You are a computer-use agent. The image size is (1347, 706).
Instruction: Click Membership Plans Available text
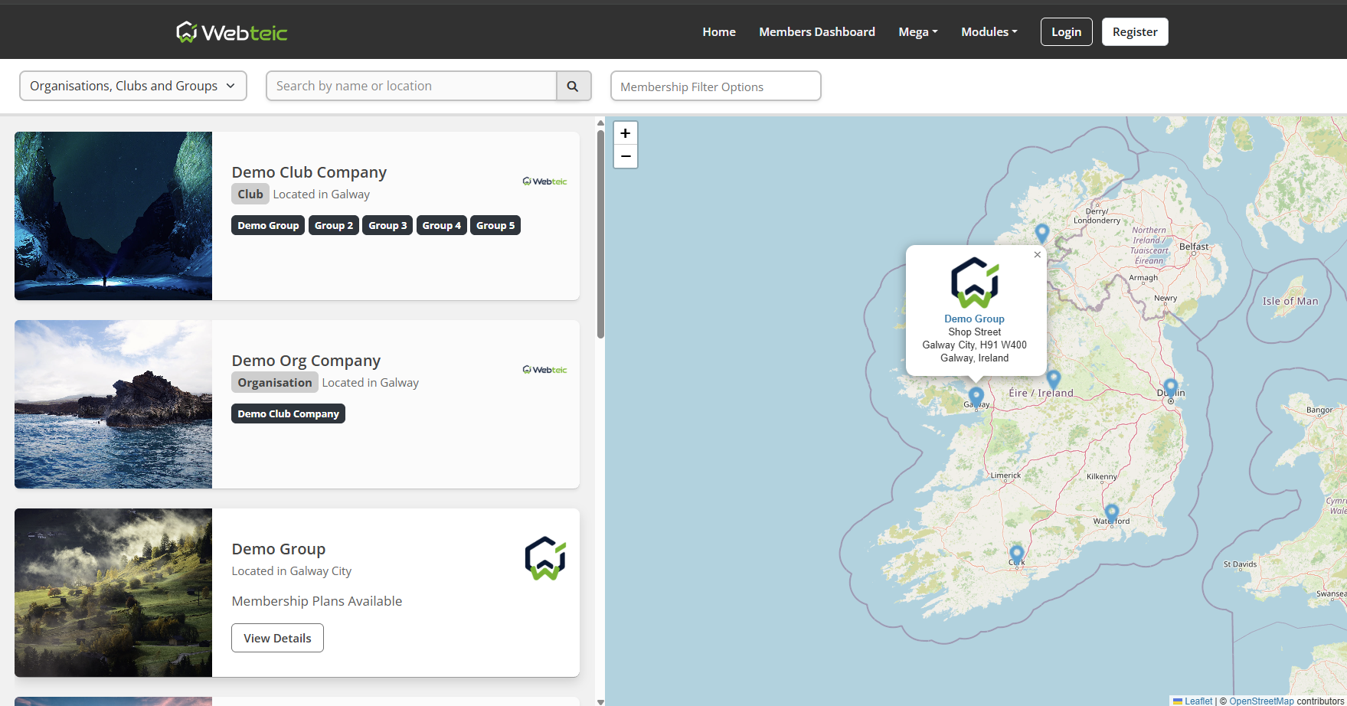coord(317,601)
